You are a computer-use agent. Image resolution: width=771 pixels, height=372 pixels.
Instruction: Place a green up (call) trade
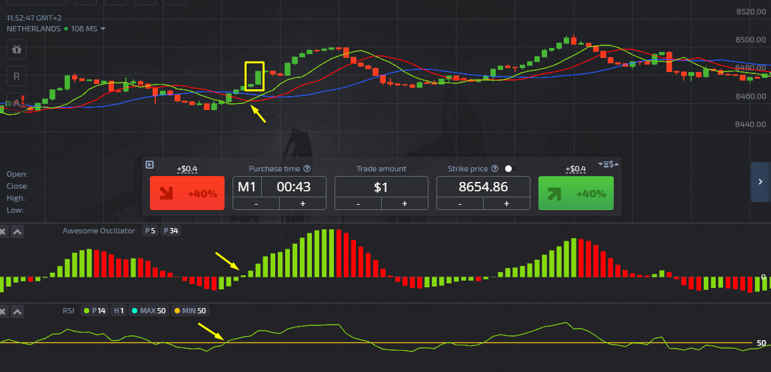[576, 193]
